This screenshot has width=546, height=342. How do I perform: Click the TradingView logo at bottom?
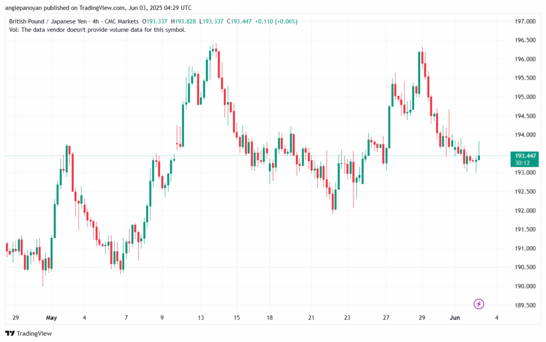click(x=29, y=333)
